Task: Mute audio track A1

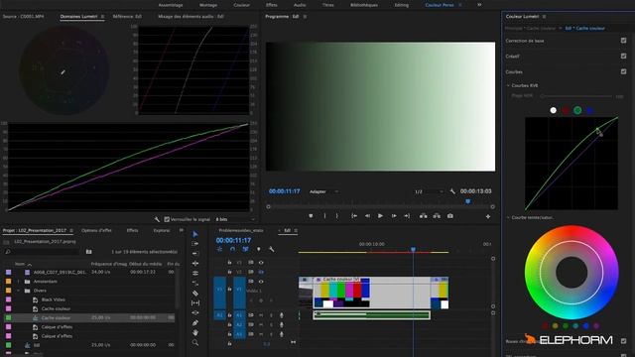Action: click(x=261, y=315)
